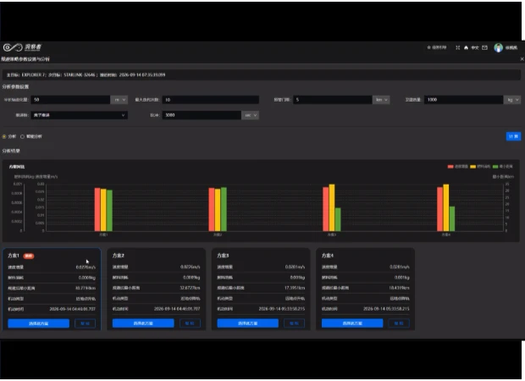Focus the input field containing 1000

click(464, 99)
